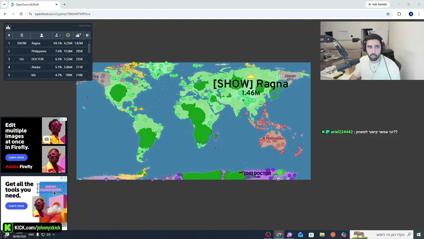Open the notification center icon
Image resolution: width=424 pixels, height=239 pixels.
tap(7, 235)
